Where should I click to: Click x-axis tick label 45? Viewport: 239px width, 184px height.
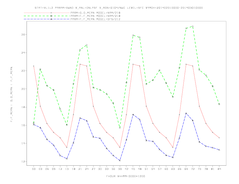(x=133, y=169)
